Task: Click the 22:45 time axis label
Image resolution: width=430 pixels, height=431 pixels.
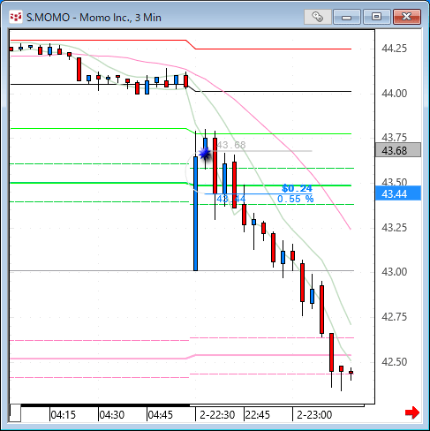Action: pos(258,415)
